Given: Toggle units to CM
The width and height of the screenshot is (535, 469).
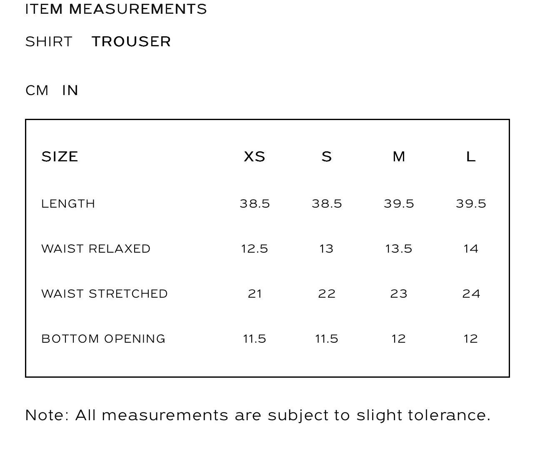Looking at the screenshot, I should coord(37,90).
